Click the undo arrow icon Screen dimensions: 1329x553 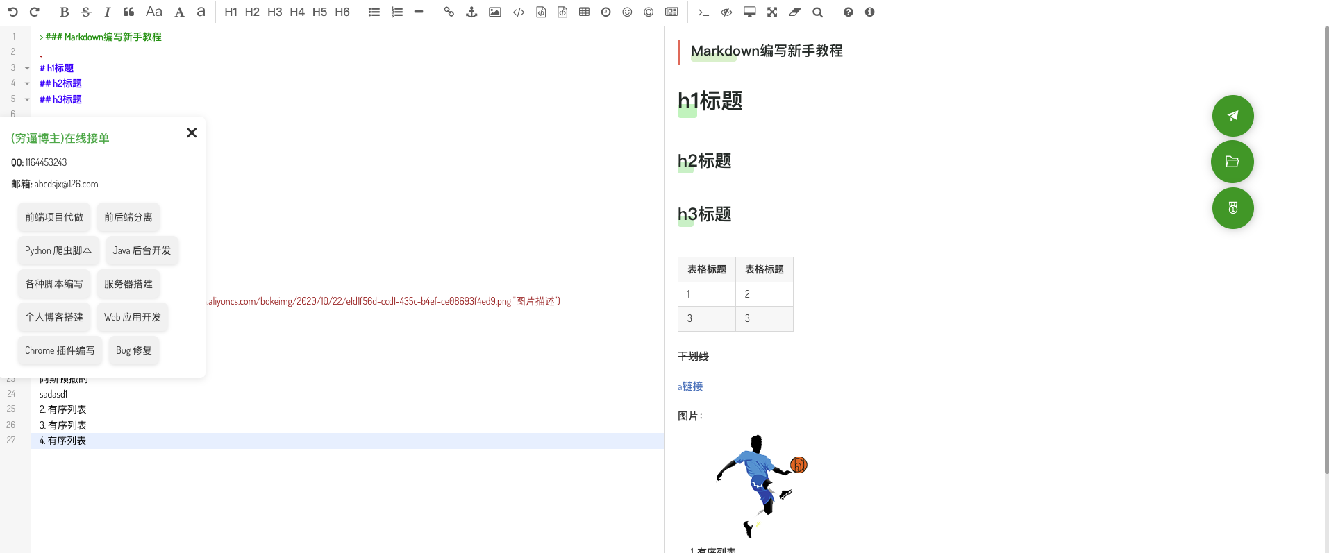tap(12, 12)
